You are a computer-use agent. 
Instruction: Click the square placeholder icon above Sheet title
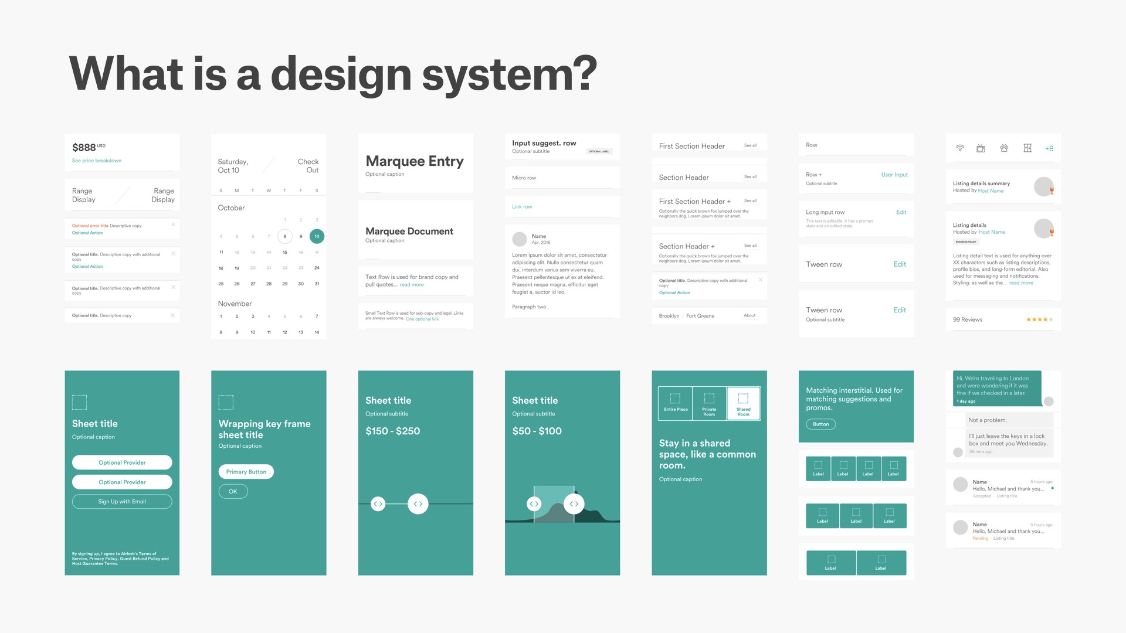click(79, 402)
